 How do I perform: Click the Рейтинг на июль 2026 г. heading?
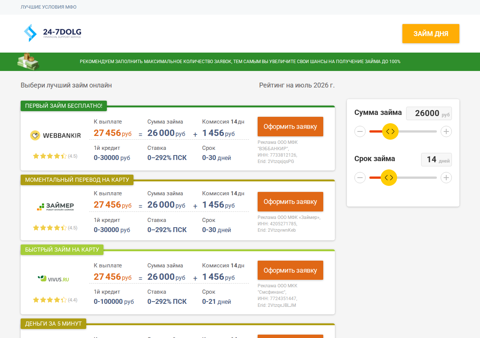coord(297,85)
